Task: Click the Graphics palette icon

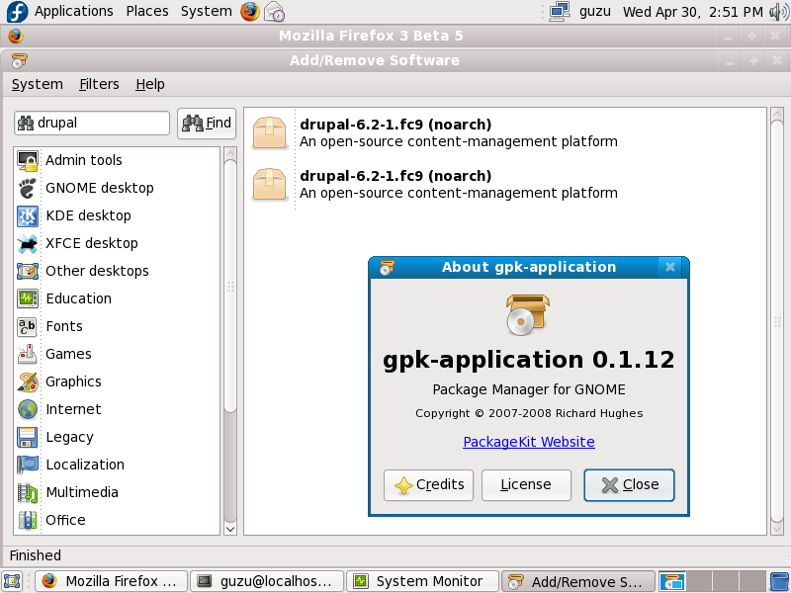Action: click(28, 381)
